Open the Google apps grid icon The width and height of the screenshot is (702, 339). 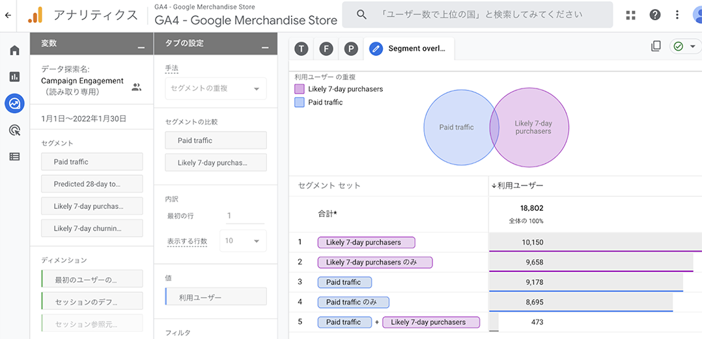pos(631,15)
